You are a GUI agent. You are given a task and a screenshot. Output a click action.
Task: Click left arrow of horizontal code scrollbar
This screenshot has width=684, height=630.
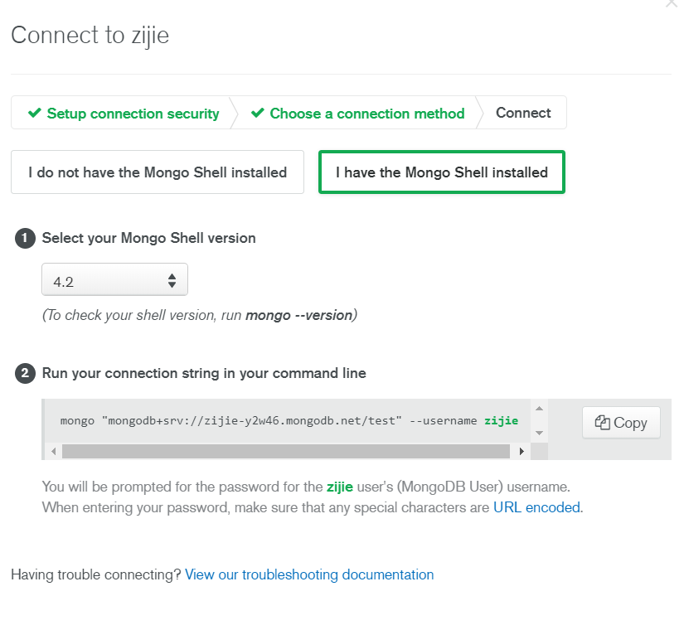click(53, 452)
